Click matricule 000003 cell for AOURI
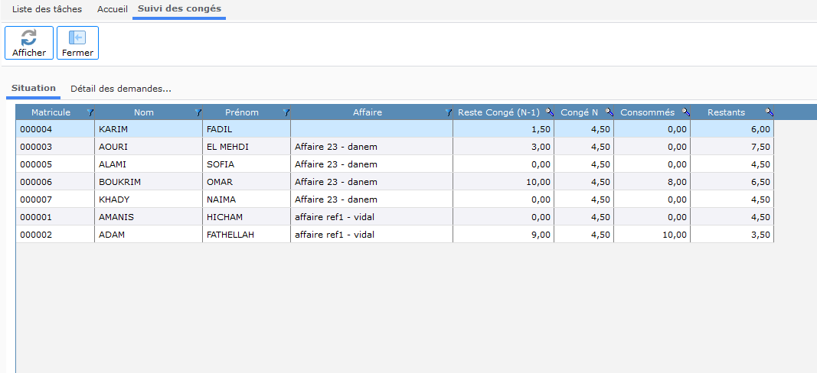 click(x=35, y=147)
